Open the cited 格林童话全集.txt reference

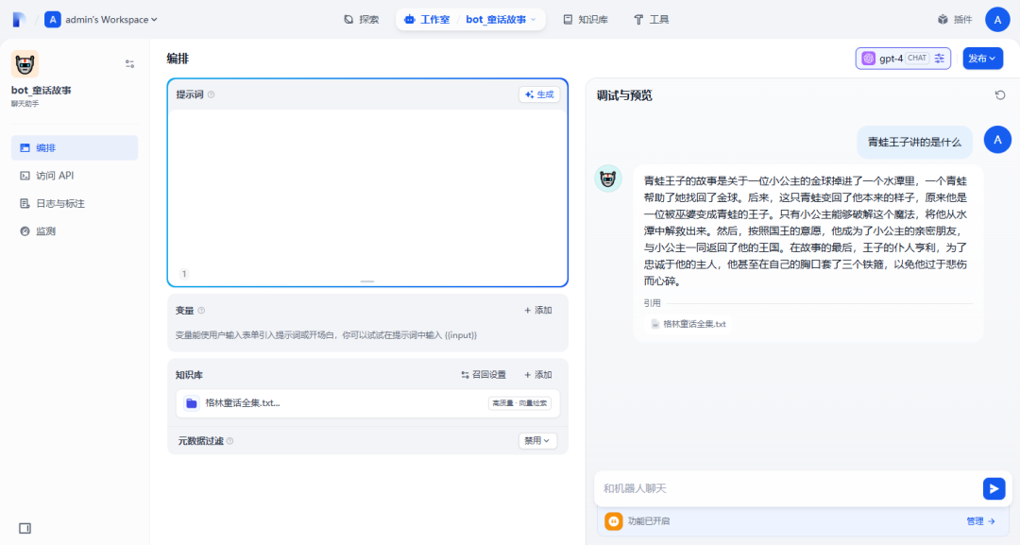[688, 324]
